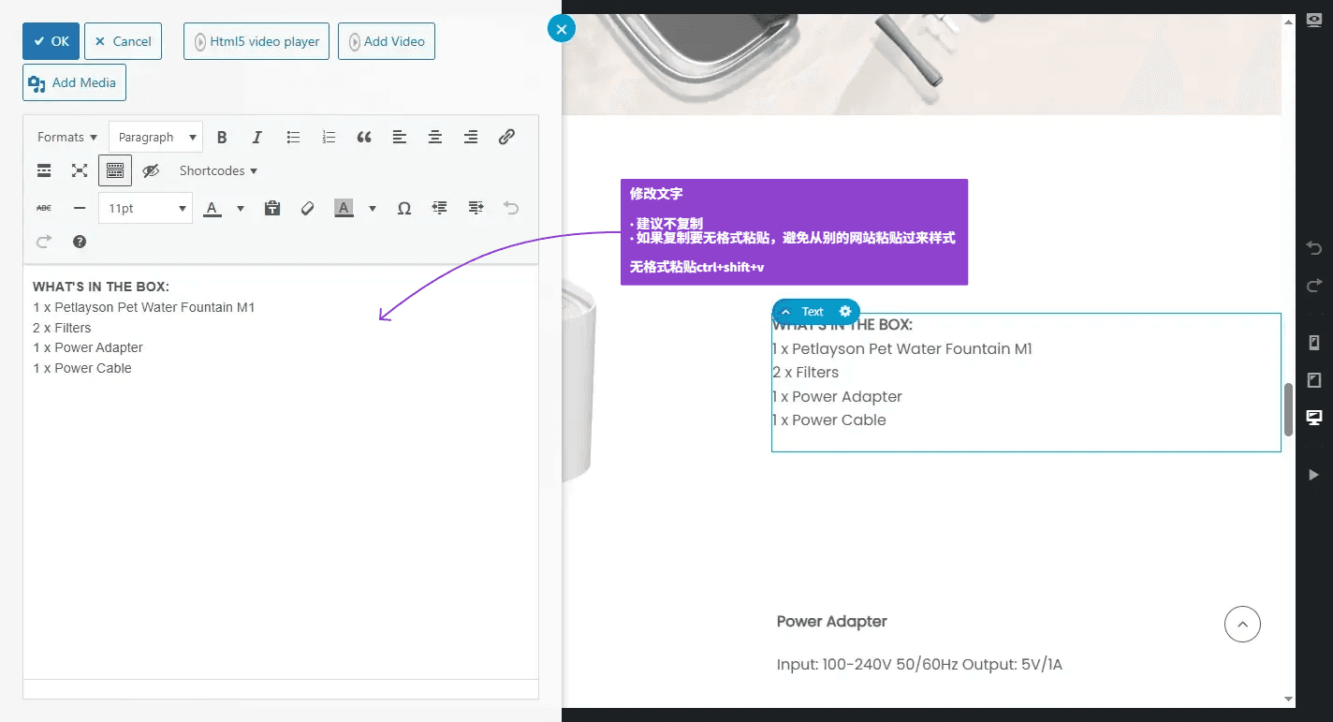1333x722 pixels.
Task: Insert a horizontal line
Action: (x=80, y=209)
